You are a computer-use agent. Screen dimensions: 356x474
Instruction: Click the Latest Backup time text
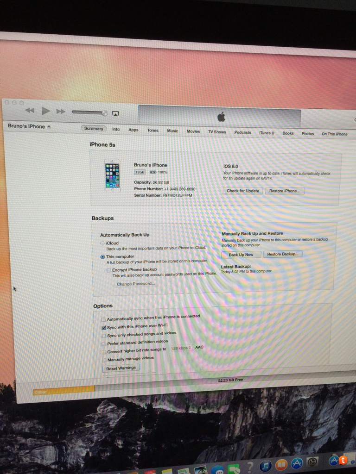[x=246, y=271]
